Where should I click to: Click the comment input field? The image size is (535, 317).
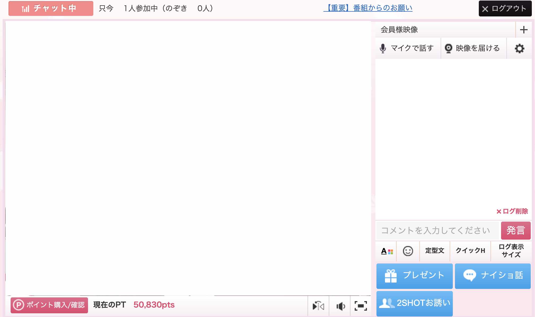(436, 230)
